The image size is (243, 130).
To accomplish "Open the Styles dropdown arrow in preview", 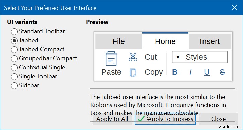I will coord(178,57).
